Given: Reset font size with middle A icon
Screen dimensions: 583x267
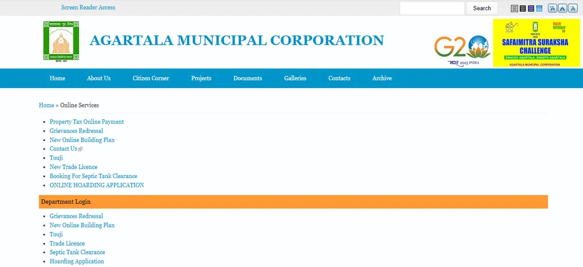Looking at the screenshot, I should pos(562,8).
